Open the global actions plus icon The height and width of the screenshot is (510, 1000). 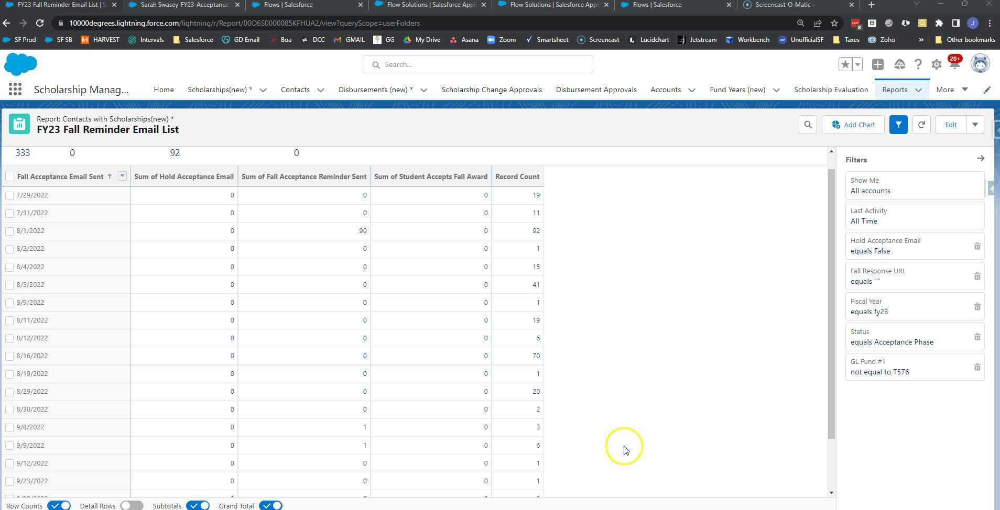click(x=877, y=64)
